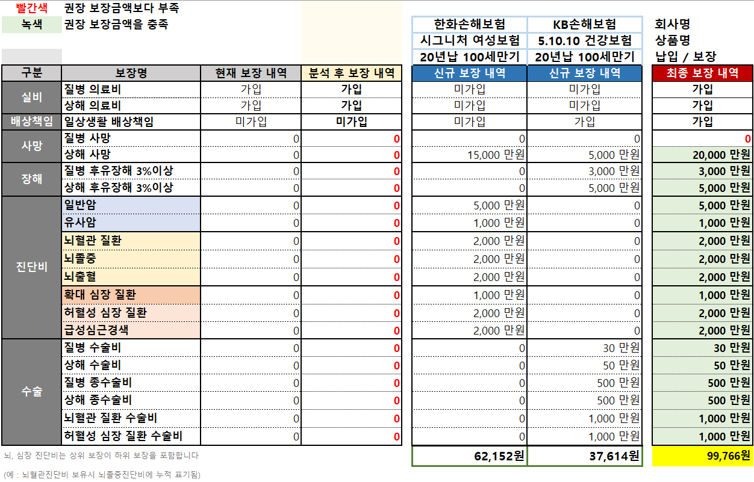Select the yellow 99,766원 total cell

point(702,456)
